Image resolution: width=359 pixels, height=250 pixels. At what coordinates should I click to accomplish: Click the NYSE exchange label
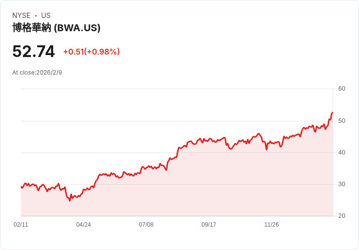pyautogui.click(x=21, y=16)
